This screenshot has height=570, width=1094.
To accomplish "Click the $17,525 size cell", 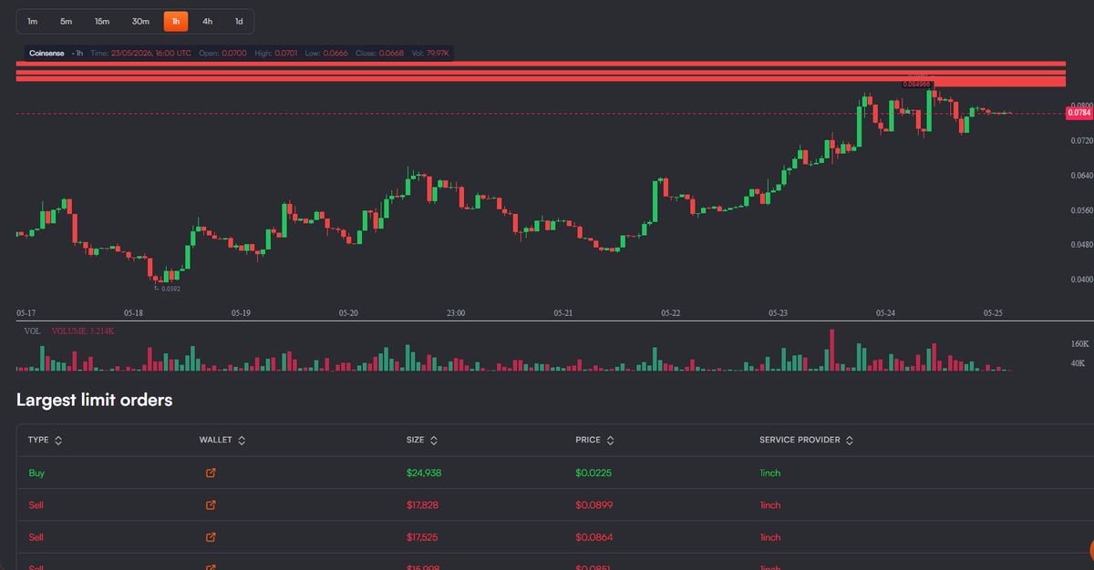I will [x=423, y=537].
